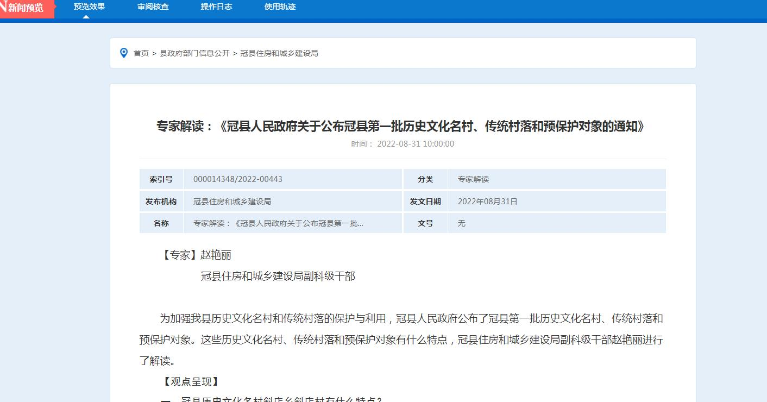Go to 首页 in the breadcrumb
This screenshot has height=402, width=767.
[x=141, y=53]
